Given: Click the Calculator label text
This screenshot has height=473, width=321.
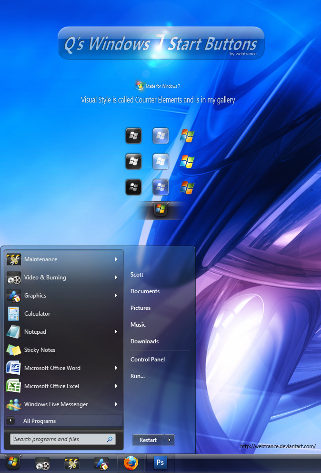Looking at the screenshot, I should (37, 314).
